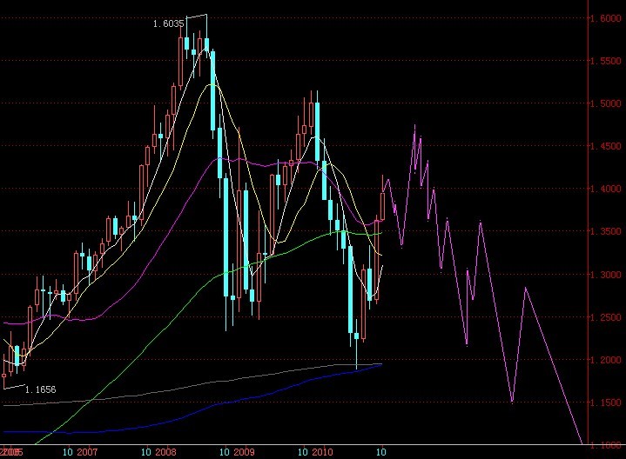
Task: Select the 1.5000 price axis label
Action: [606, 103]
